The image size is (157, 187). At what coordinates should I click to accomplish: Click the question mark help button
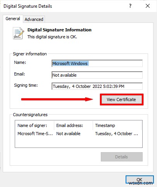click(x=130, y=6)
